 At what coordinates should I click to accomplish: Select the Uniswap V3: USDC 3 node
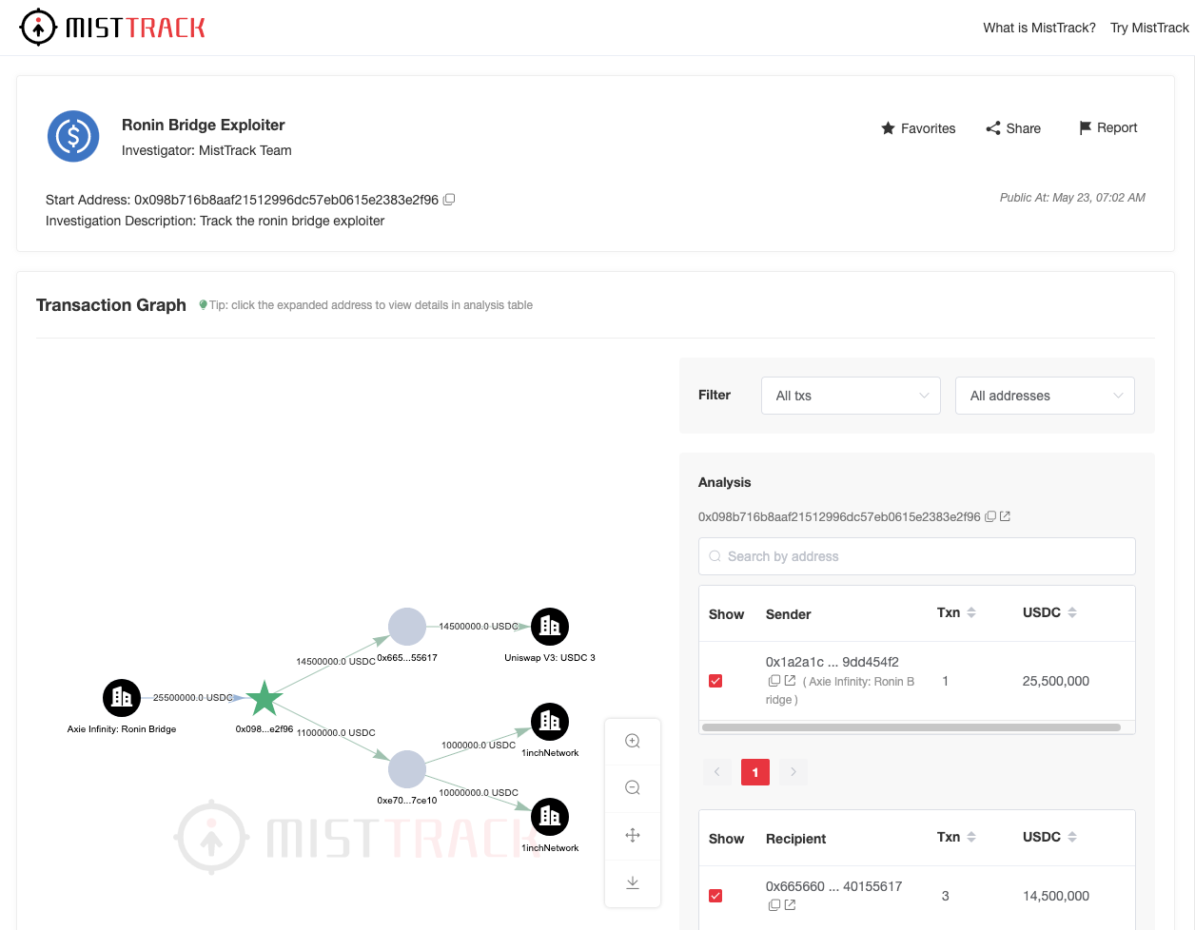[x=550, y=627]
